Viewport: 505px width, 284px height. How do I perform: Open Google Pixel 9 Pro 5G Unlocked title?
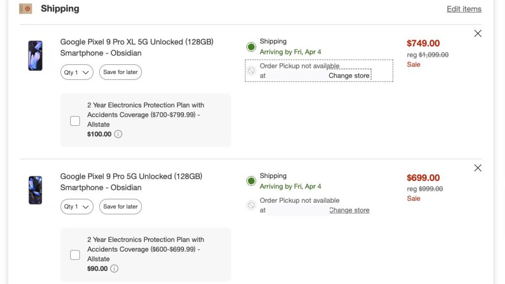coord(131,176)
